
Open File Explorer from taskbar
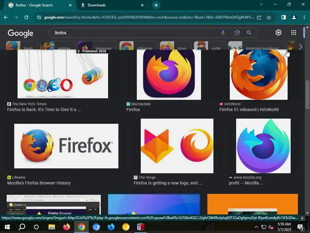pos(51,227)
